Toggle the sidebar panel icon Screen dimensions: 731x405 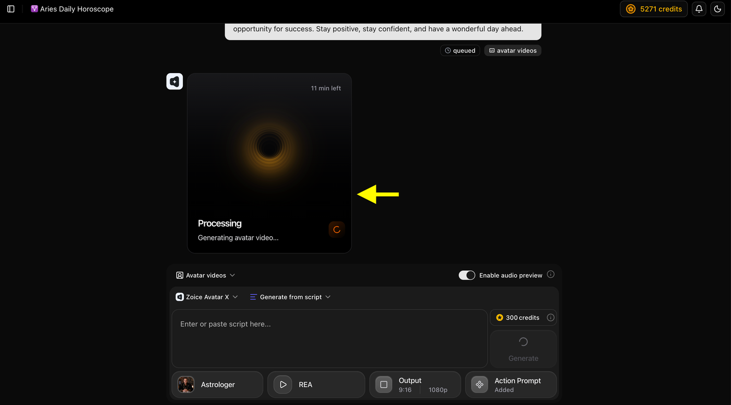point(11,9)
